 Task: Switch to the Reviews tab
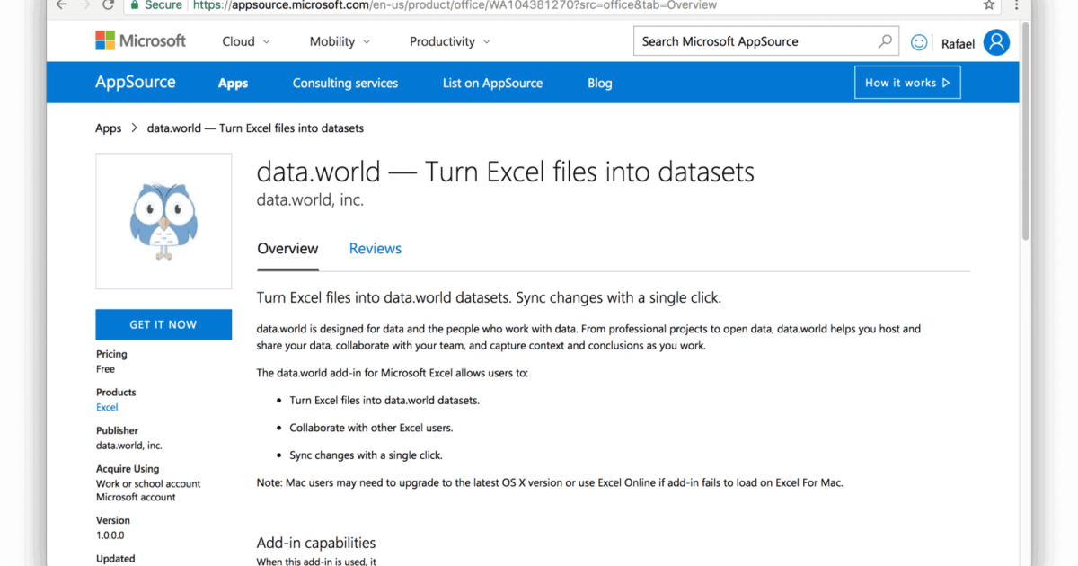click(375, 249)
